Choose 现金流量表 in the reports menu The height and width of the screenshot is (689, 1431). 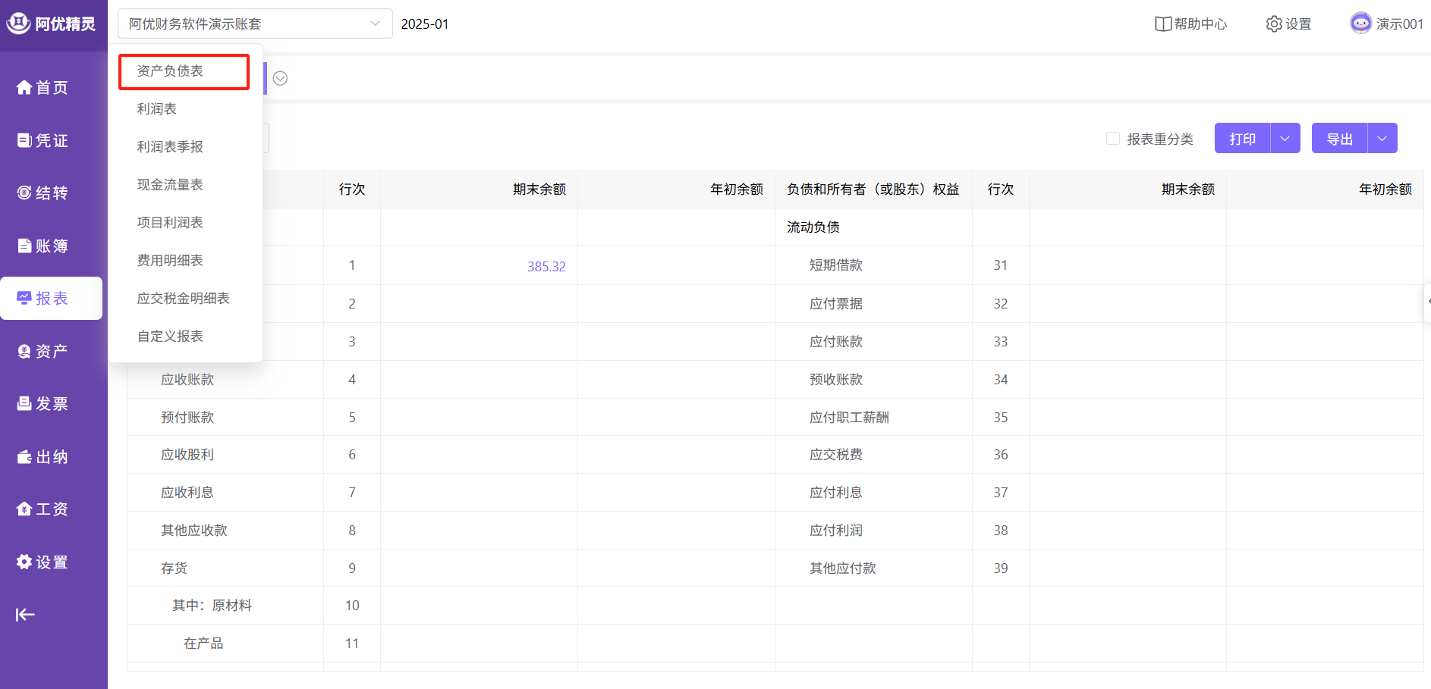pyautogui.click(x=170, y=184)
